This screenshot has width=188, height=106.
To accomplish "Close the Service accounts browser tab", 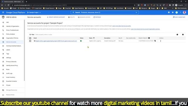I will click(23, 2).
